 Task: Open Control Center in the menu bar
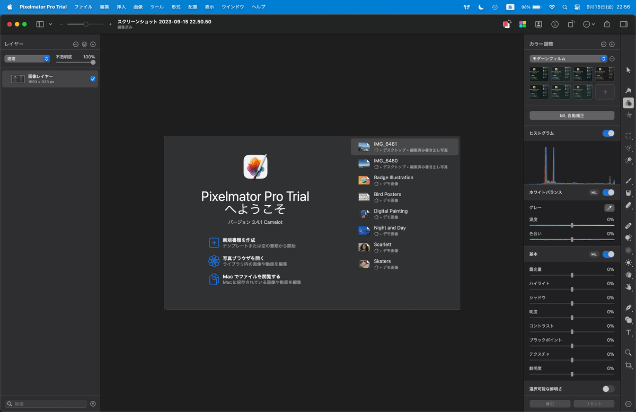[578, 7]
